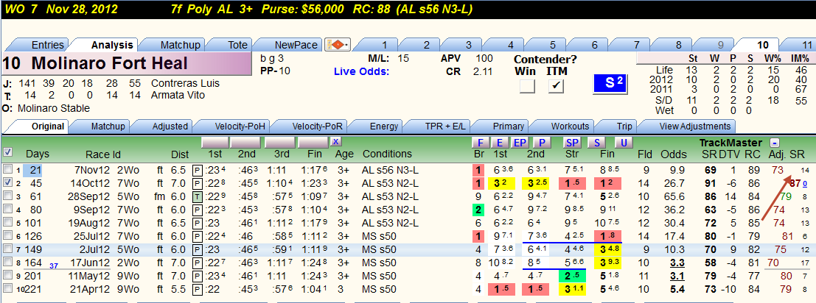Collapse TrackMaster columns with minus button

click(775, 143)
